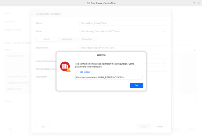Minimize the Edit Data Source window
The width and height of the screenshot is (202, 136).
(x=189, y=3)
